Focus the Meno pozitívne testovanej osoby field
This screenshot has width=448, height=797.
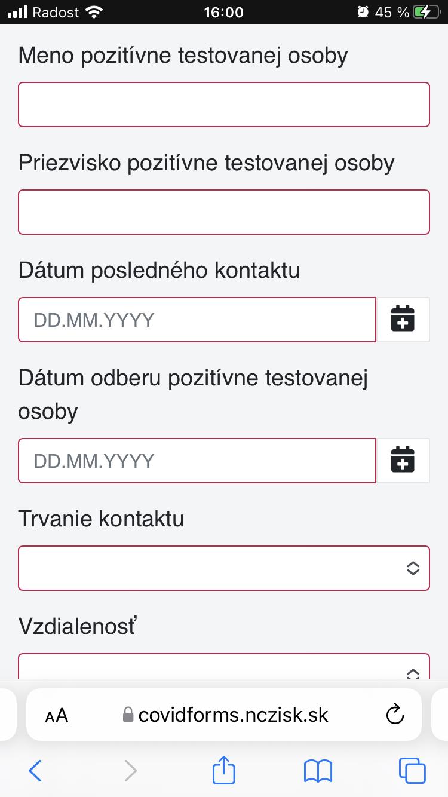click(x=224, y=105)
